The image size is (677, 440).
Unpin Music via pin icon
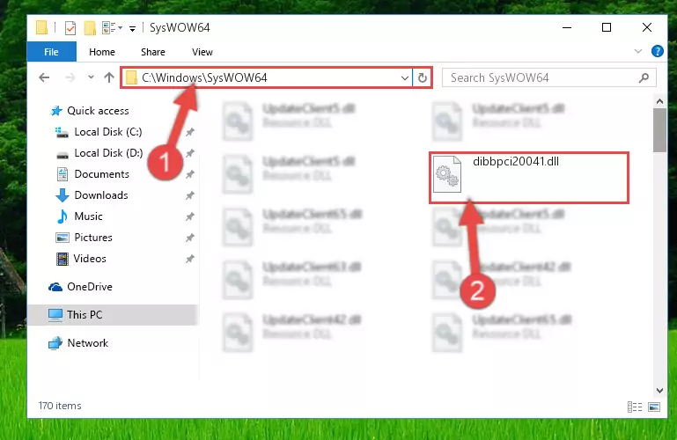point(189,217)
